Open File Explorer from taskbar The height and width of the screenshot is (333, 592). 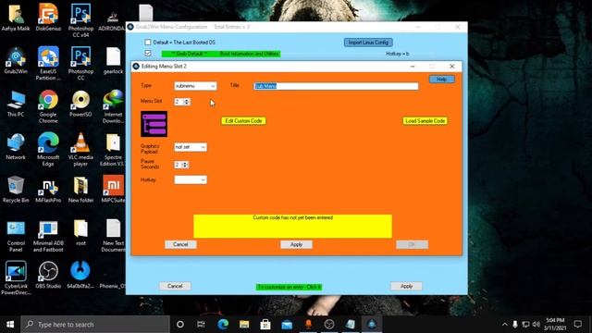244,325
